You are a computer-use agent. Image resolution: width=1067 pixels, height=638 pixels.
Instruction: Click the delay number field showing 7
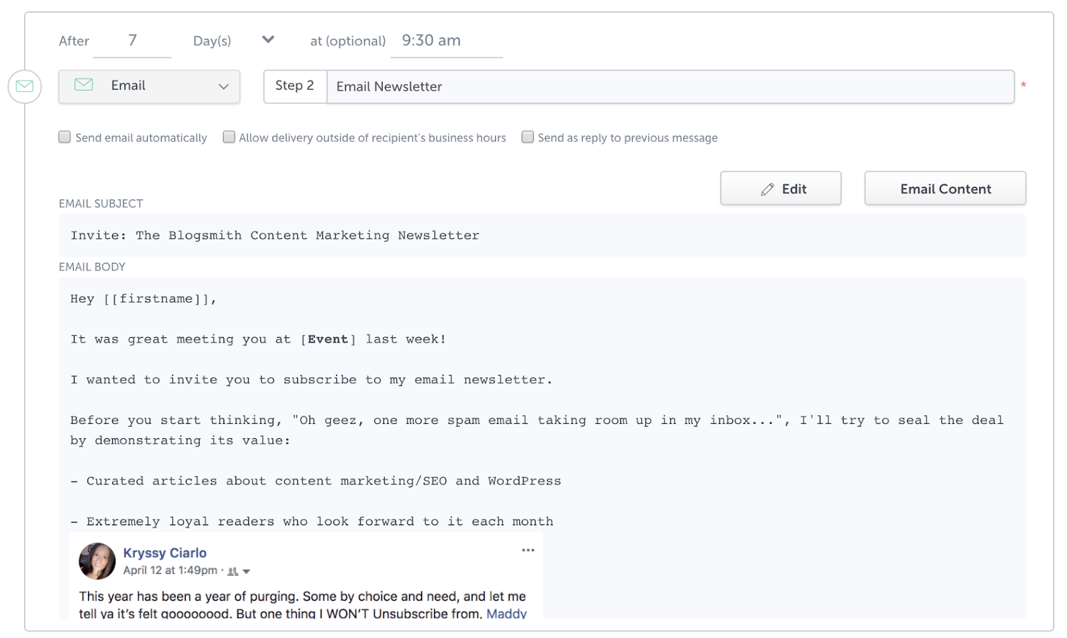point(132,41)
